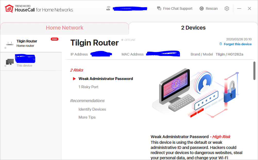Select Tilgin Router in the device list
The width and height of the screenshot is (258, 160).
(31, 43)
